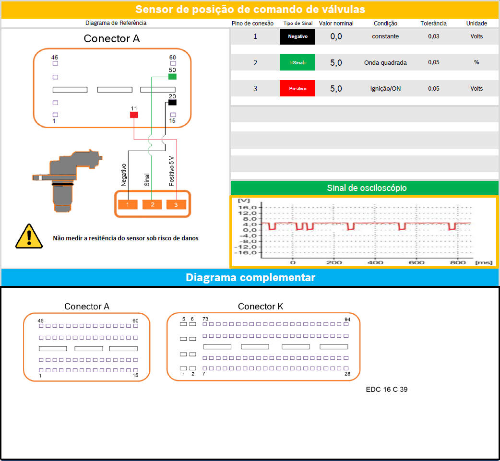This screenshot has width=500, height=461.
Task: Click the oscilloscope waveform graph
Action: 364,231
